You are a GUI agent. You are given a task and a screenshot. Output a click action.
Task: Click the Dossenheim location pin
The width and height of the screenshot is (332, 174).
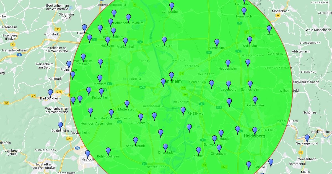[255, 101]
